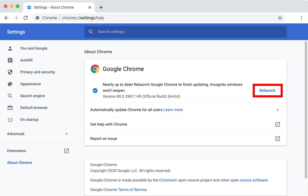The width and height of the screenshot is (308, 196).
Task: Click the browser back arrow
Action: 7,18
